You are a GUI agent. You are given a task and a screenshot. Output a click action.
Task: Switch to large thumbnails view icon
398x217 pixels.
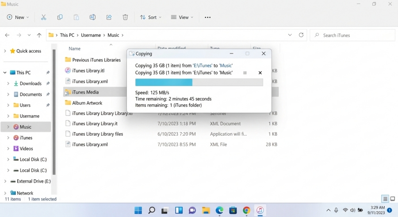pyautogui.click(x=393, y=199)
